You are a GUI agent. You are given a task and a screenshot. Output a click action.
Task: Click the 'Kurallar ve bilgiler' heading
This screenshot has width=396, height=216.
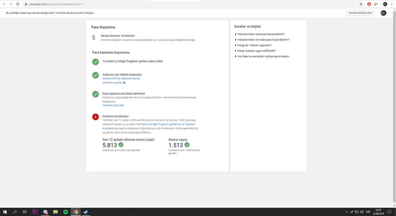tap(248, 26)
